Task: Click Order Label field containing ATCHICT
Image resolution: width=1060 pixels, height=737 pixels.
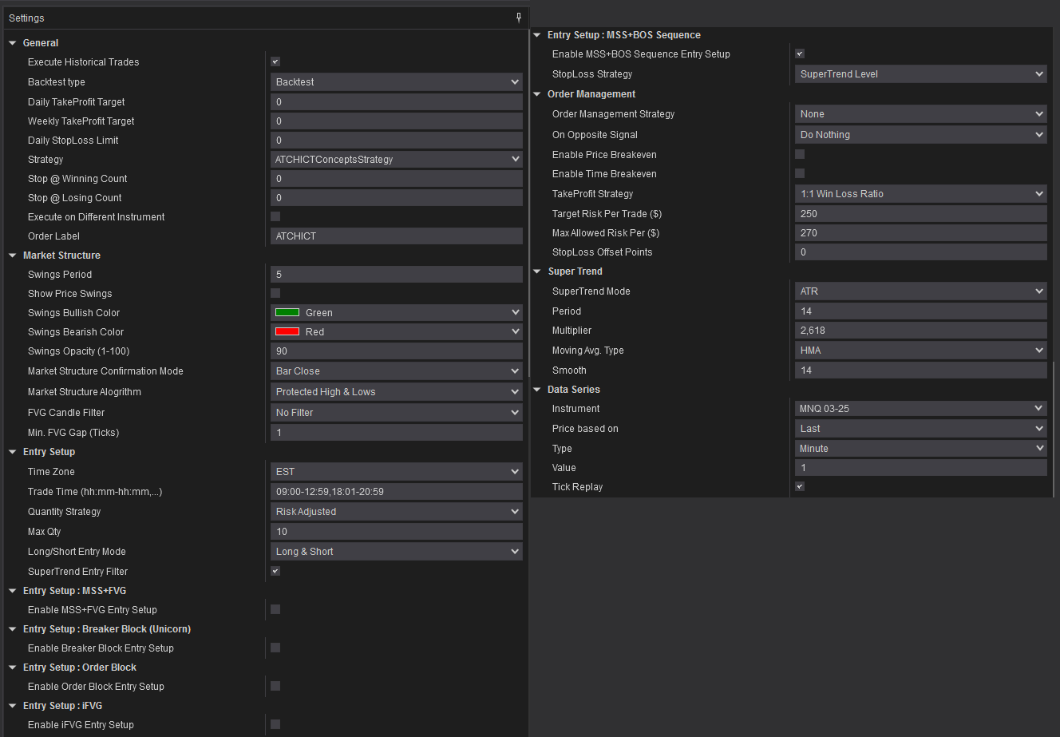Action: (x=397, y=236)
